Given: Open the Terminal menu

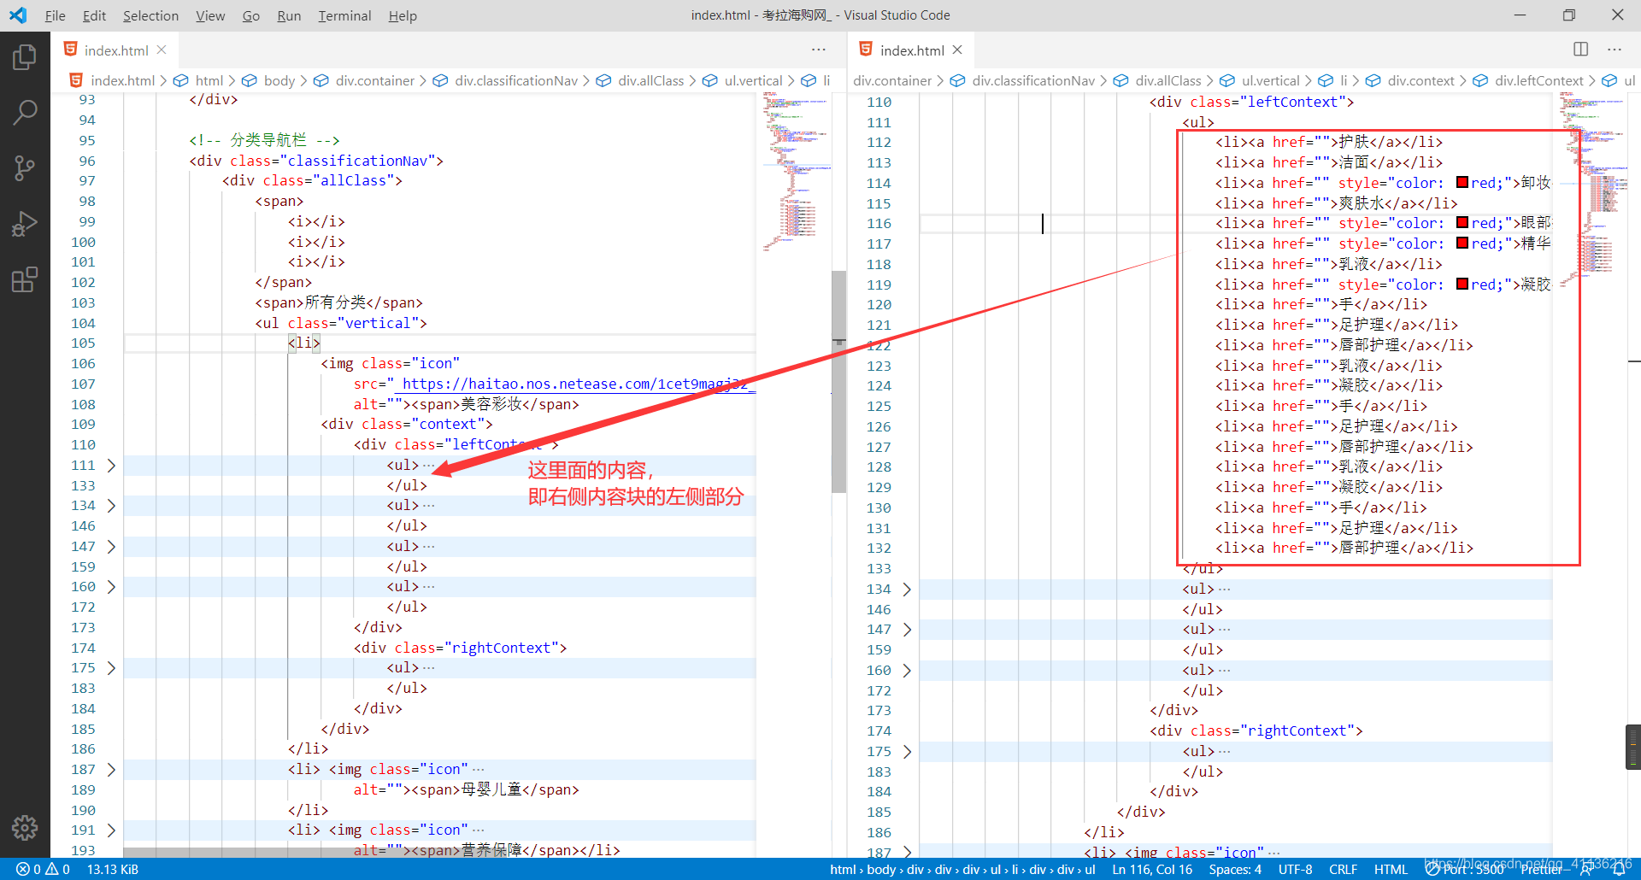Looking at the screenshot, I should coord(344,15).
